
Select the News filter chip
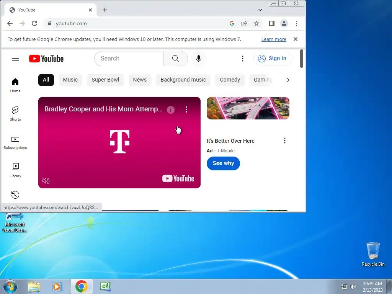tap(140, 80)
